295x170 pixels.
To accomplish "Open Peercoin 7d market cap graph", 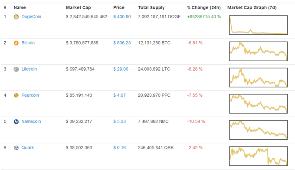I will (x=258, y=104).
